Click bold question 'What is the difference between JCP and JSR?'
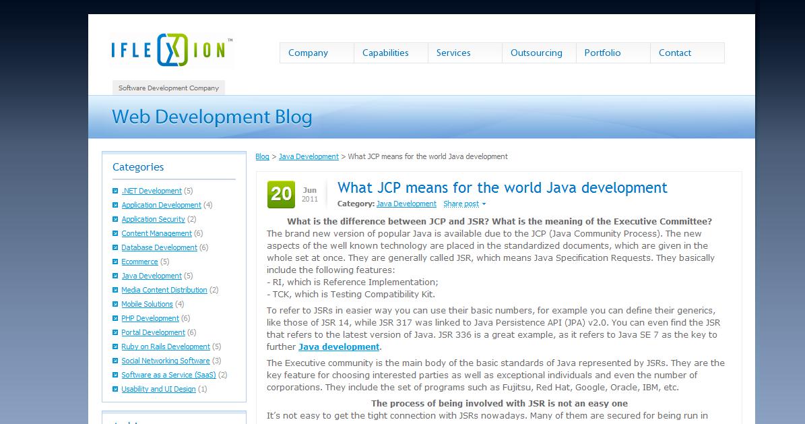 [x=388, y=222]
